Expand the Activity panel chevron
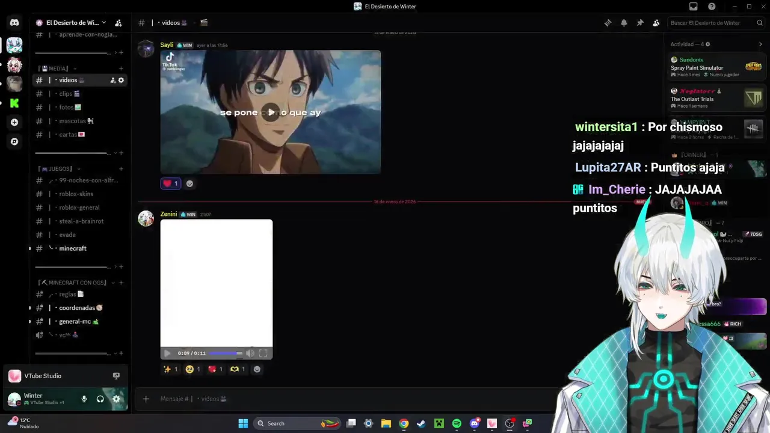Viewport: 770px width, 433px height. tap(760, 44)
